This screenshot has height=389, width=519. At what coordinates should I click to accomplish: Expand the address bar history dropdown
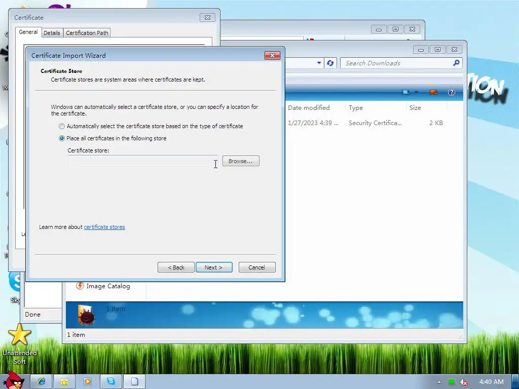click(319, 62)
